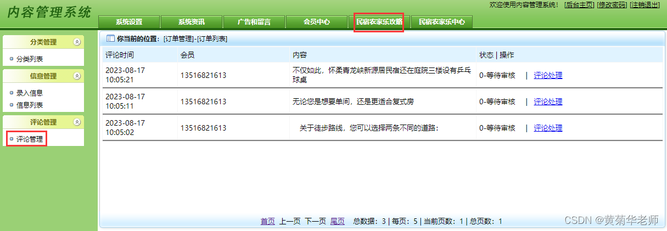The image size is (667, 231).
Task: Open 信息列表 in the sidebar
Action: click(30, 105)
